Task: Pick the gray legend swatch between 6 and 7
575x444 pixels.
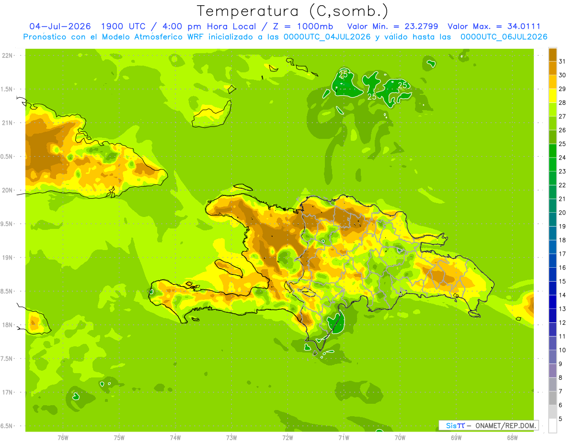Action: pos(552,398)
